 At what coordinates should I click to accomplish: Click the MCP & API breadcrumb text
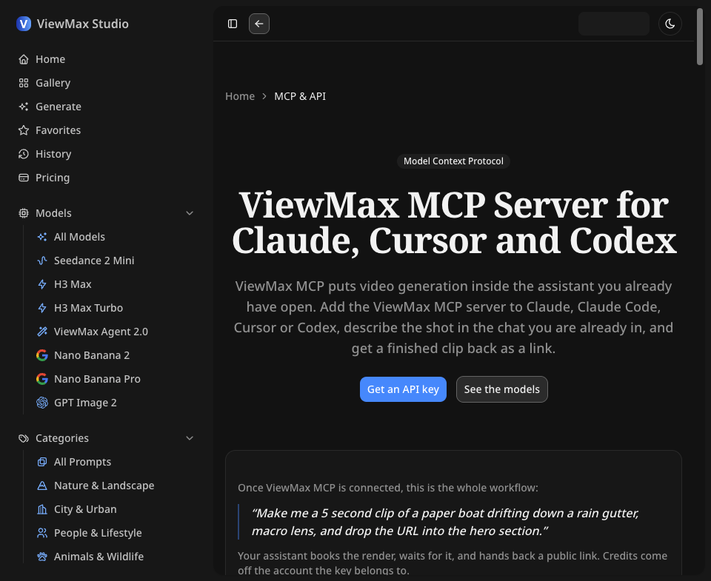click(300, 96)
